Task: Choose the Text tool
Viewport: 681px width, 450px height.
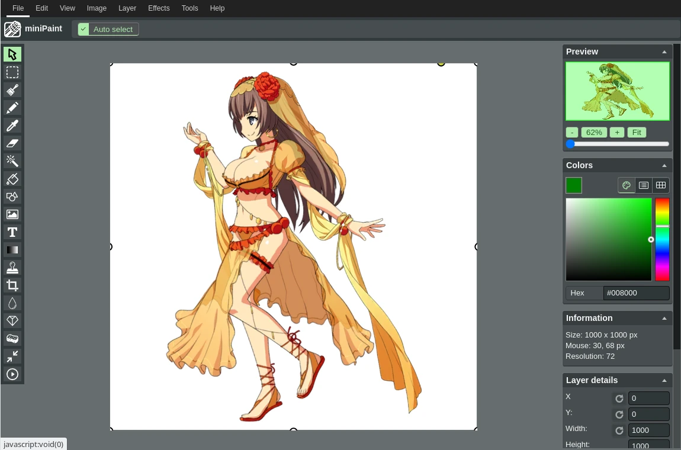Action: (12, 232)
